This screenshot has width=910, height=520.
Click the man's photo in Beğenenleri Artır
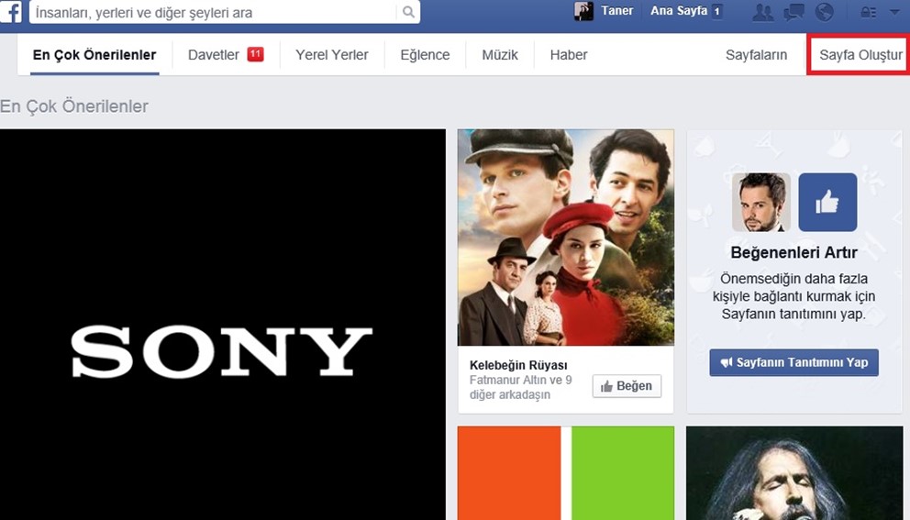tap(760, 203)
